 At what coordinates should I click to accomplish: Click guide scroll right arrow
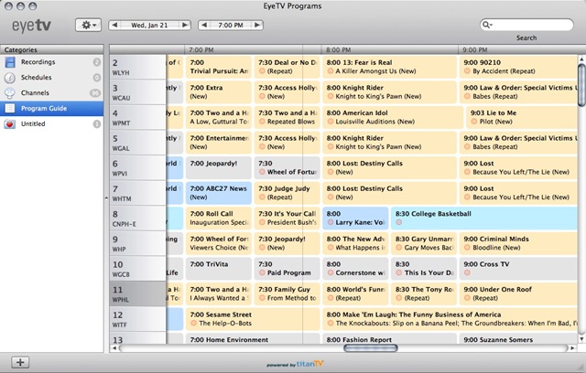(572, 348)
